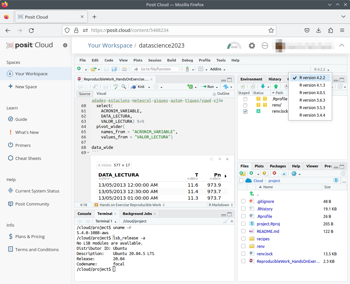Click the Firefox downloads icon

318,30
